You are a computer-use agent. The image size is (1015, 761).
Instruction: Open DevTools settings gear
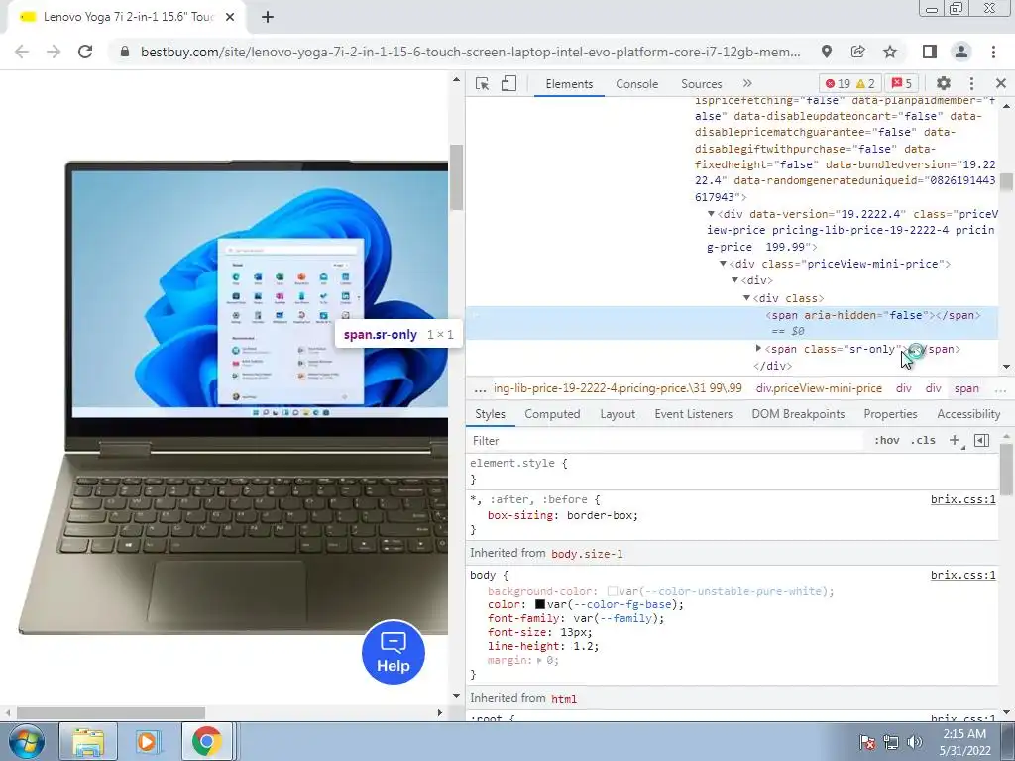click(x=944, y=83)
